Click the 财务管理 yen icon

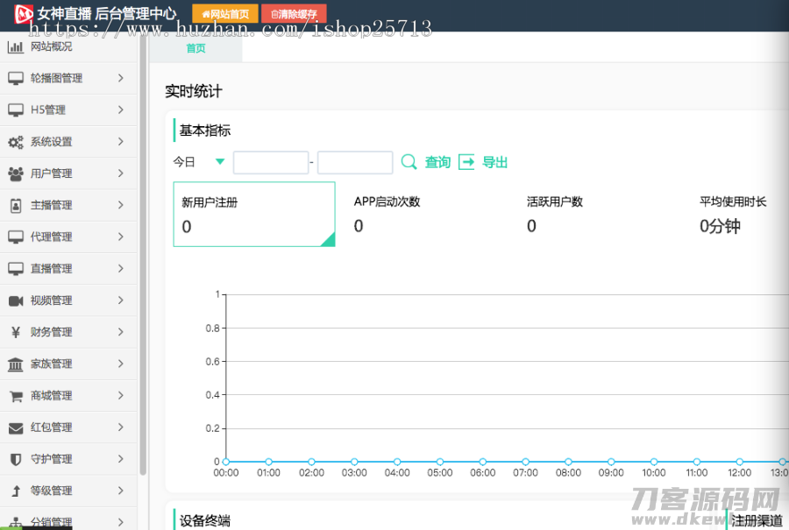[16, 332]
